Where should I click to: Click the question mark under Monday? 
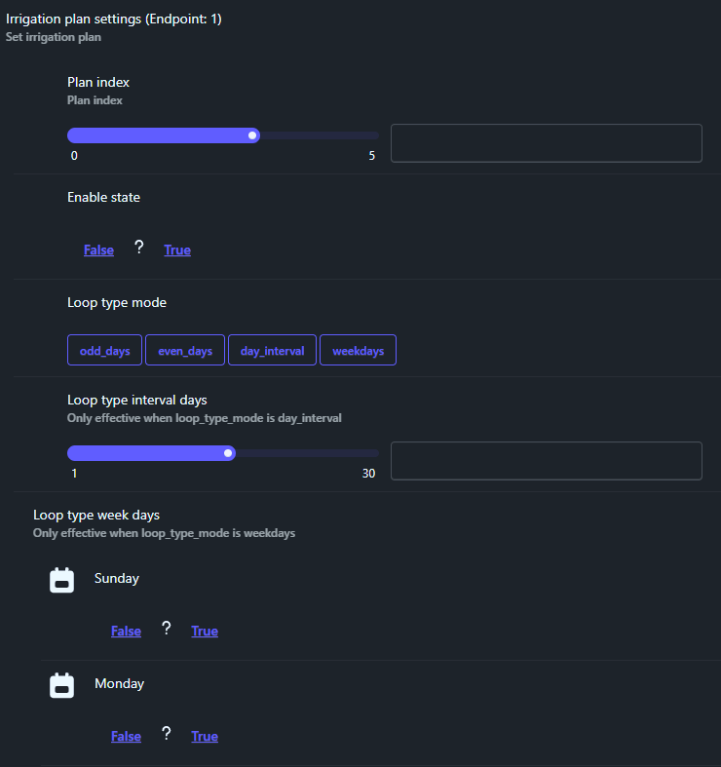pos(167,733)
